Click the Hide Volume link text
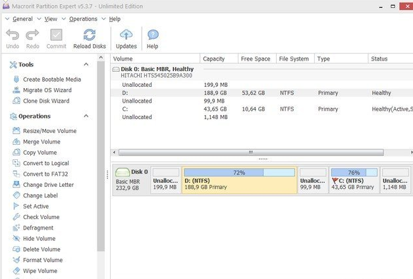The image size is (413, 279). (x=40, y=238)
